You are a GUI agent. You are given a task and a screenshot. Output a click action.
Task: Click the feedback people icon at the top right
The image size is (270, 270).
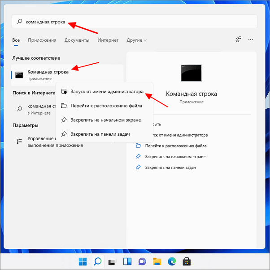click(239, 40)
